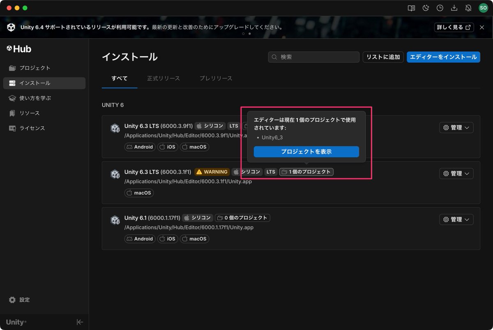Open ライセンス in the sidebar
This screenshot has width=493, height=330.
(x=44, y=128)
